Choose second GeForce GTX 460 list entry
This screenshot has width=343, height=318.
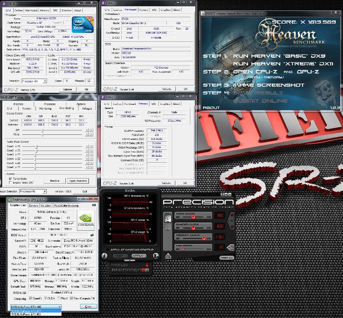[x=36, y=314]
